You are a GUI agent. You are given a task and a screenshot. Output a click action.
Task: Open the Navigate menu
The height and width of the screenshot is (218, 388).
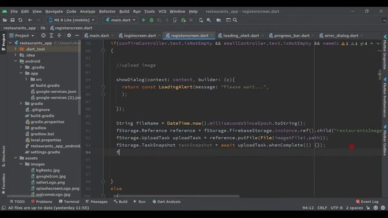point(54,12)
